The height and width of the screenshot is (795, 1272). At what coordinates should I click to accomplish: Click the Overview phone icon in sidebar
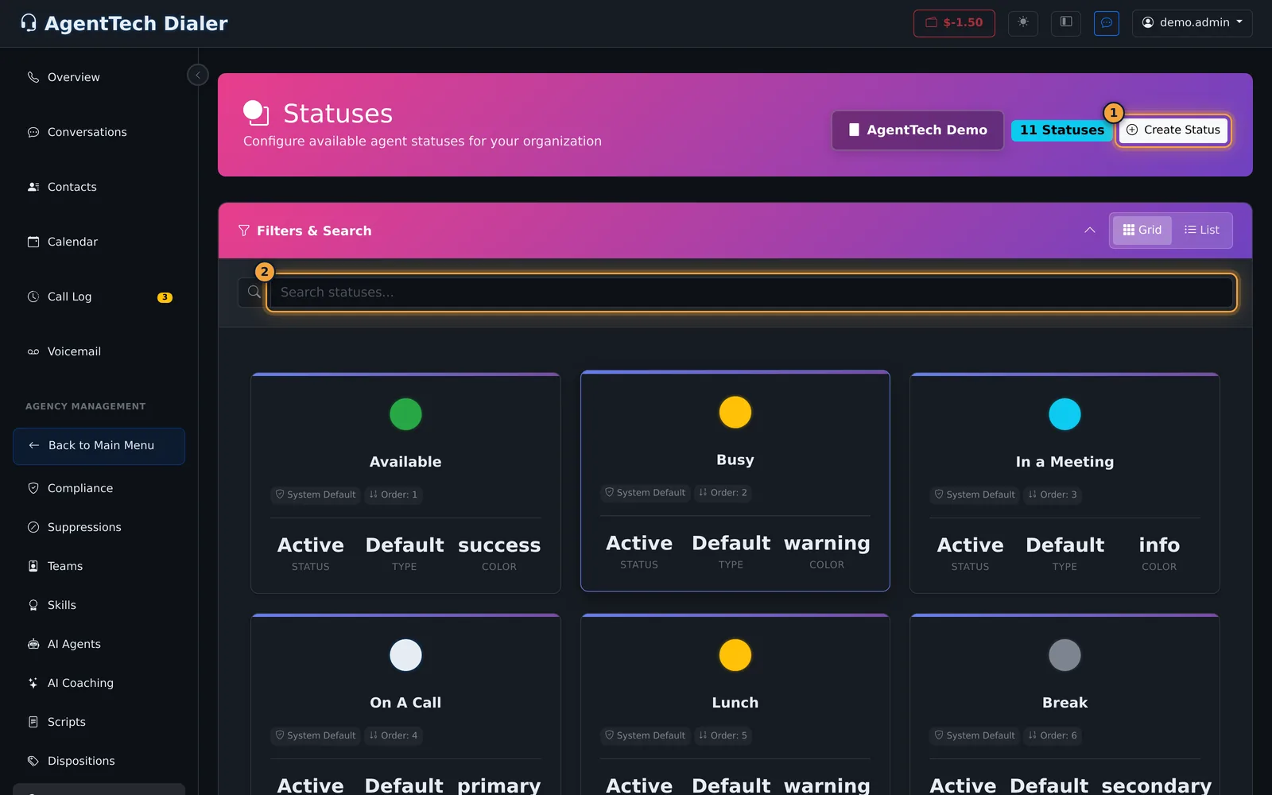point(33,77)
